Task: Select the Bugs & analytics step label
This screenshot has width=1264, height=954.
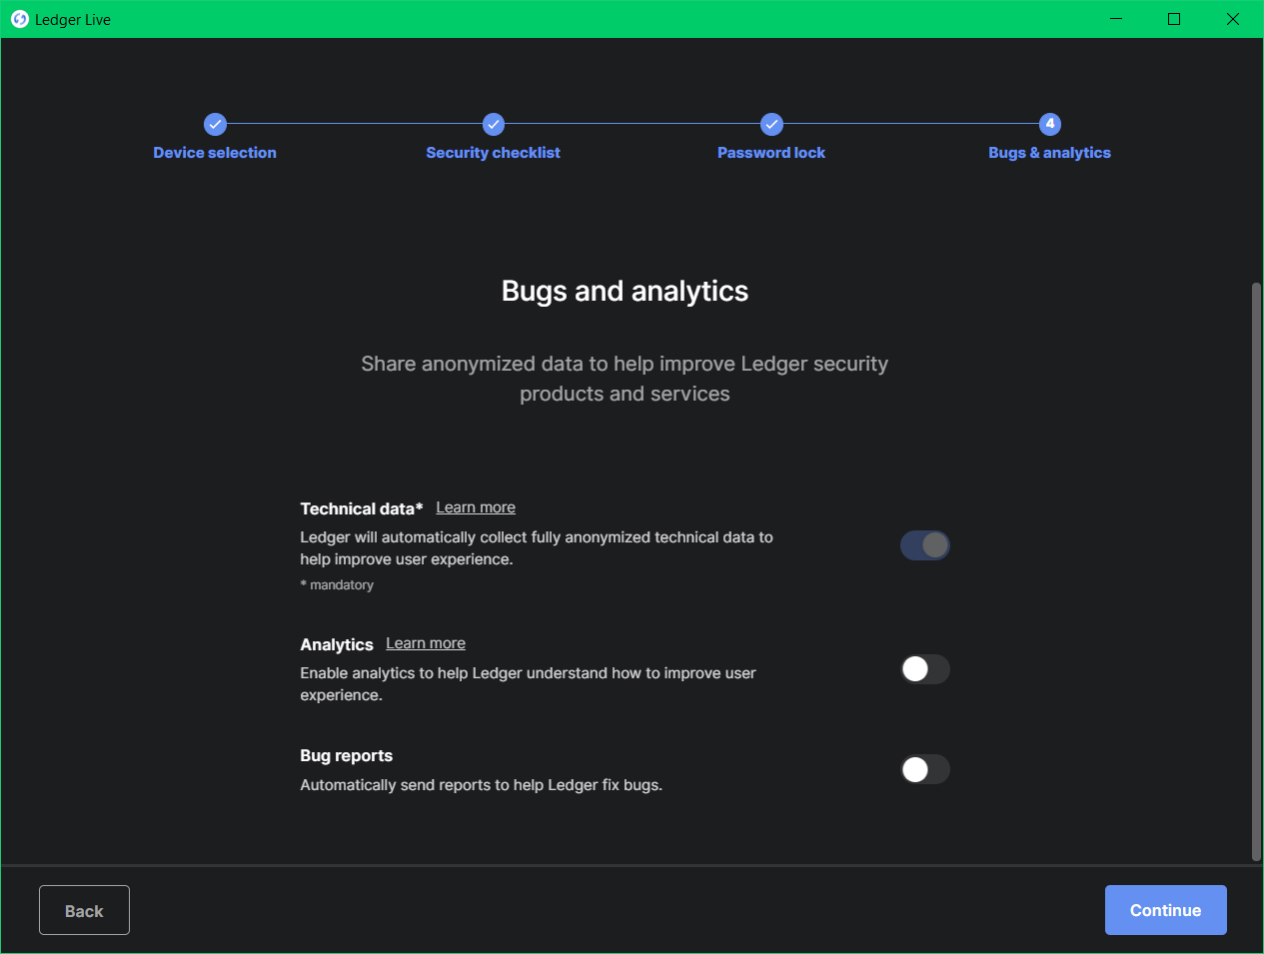Action: (1050, 153)
